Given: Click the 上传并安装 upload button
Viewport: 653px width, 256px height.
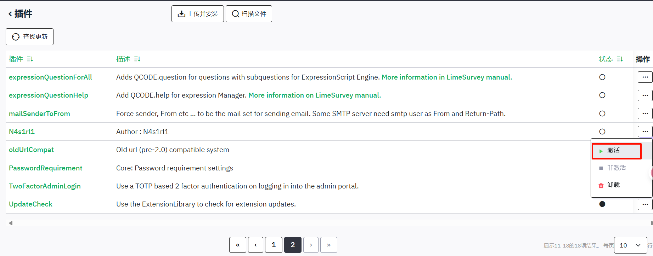Looking at the screenshot, I should point(198,14).
